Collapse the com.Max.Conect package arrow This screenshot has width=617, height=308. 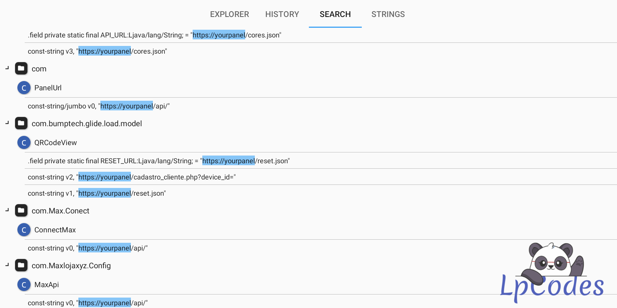point(7,210)
